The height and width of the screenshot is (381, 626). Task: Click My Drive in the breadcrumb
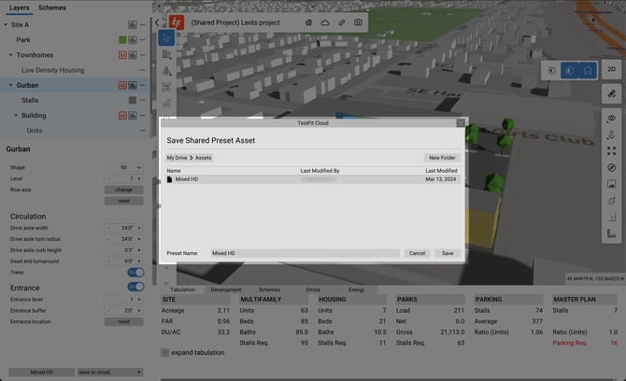click(177, 158)
